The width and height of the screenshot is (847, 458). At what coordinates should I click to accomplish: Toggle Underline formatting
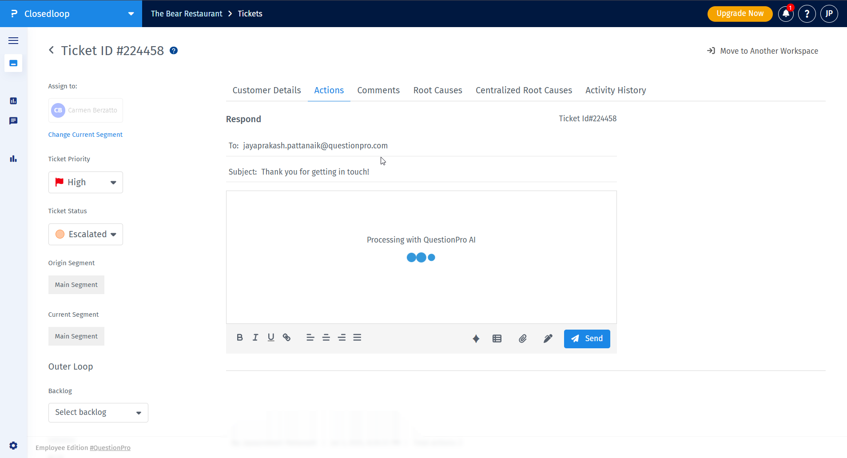[270, 338]
